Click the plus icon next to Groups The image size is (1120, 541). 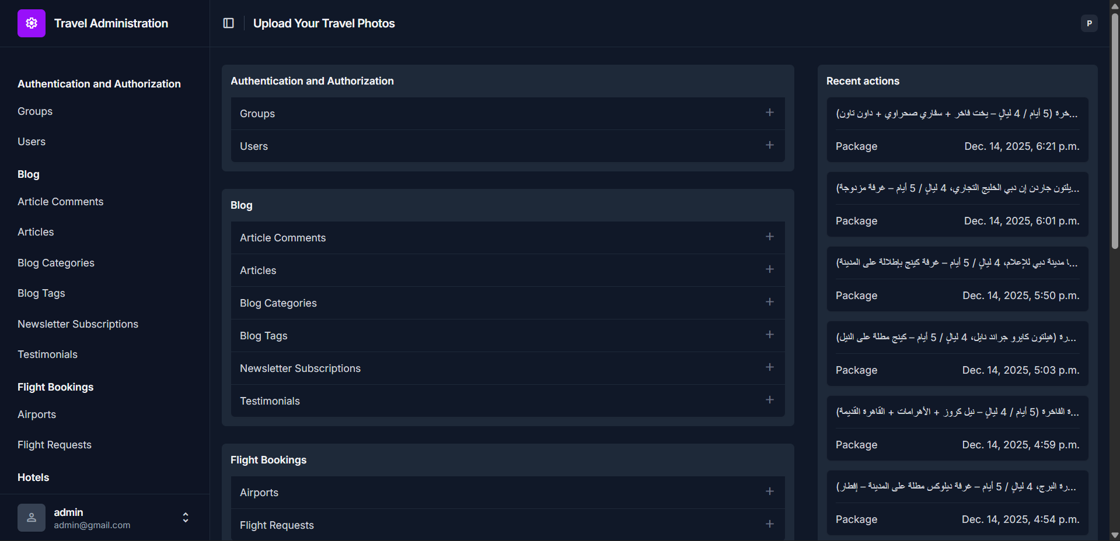tap(770, 113)
